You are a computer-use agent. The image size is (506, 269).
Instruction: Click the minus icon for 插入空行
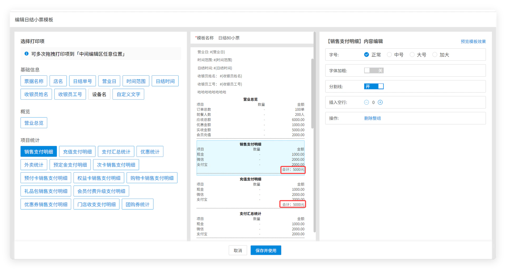366,102
